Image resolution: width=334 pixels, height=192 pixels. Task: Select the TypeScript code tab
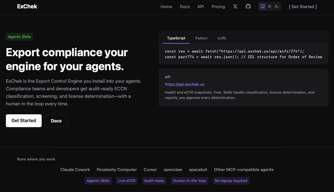coord(176,38)
